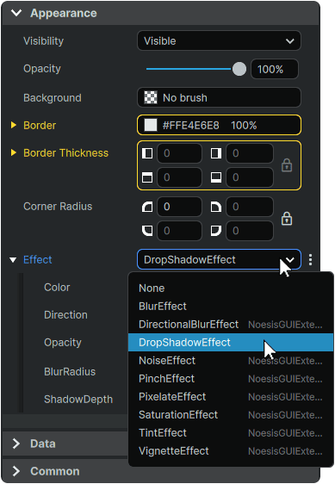Expand the Border property triangle
This screenshot has height=484, width=335.
[13, 125]
